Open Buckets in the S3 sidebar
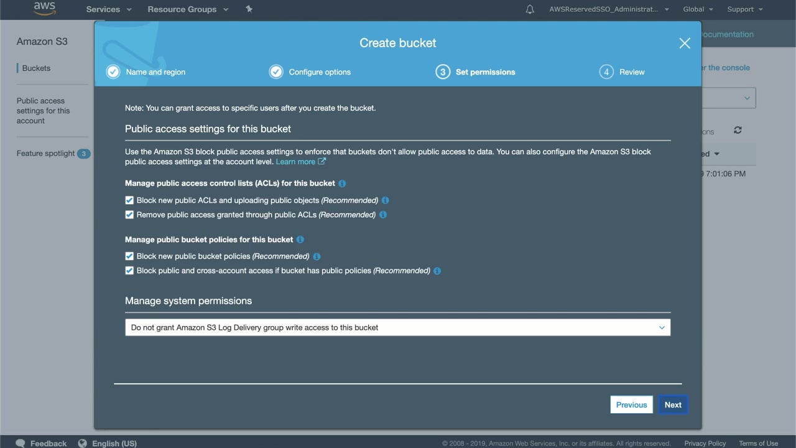Image resolution: width=796 pixels, height=448 pixels. pyautogui.click(x=36, y=68)
